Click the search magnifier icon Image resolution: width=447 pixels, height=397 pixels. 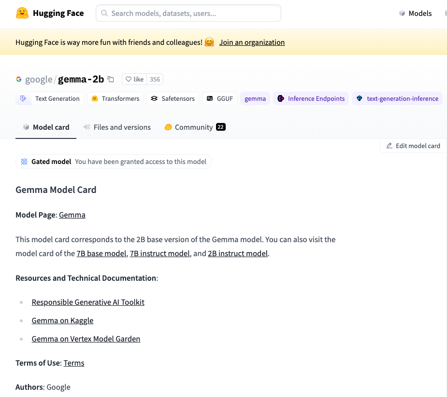(105, 14)
